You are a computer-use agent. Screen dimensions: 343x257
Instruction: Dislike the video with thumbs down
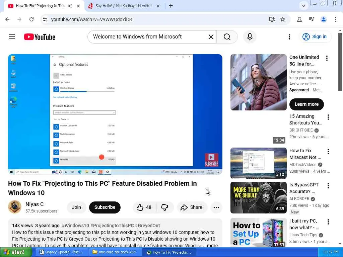click(165, 207)
